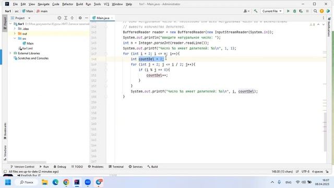Viewport: 334px width, 188px height.
Task: Open IDE updates orange icon
Action: click(x=321, y=11)
